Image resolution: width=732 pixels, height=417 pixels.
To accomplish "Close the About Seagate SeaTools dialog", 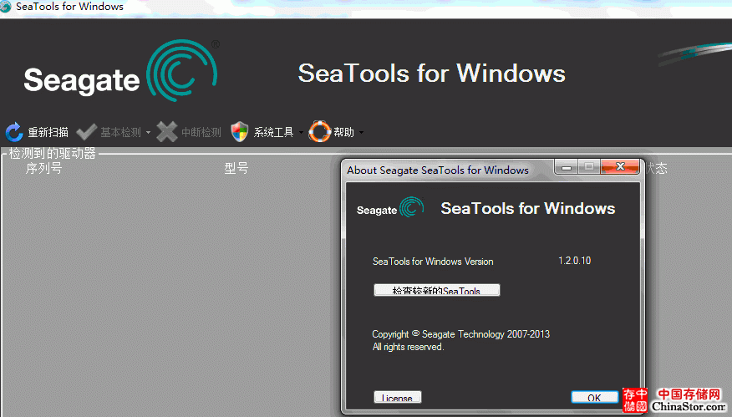I will pyautogui.click(x=620, y=166).
